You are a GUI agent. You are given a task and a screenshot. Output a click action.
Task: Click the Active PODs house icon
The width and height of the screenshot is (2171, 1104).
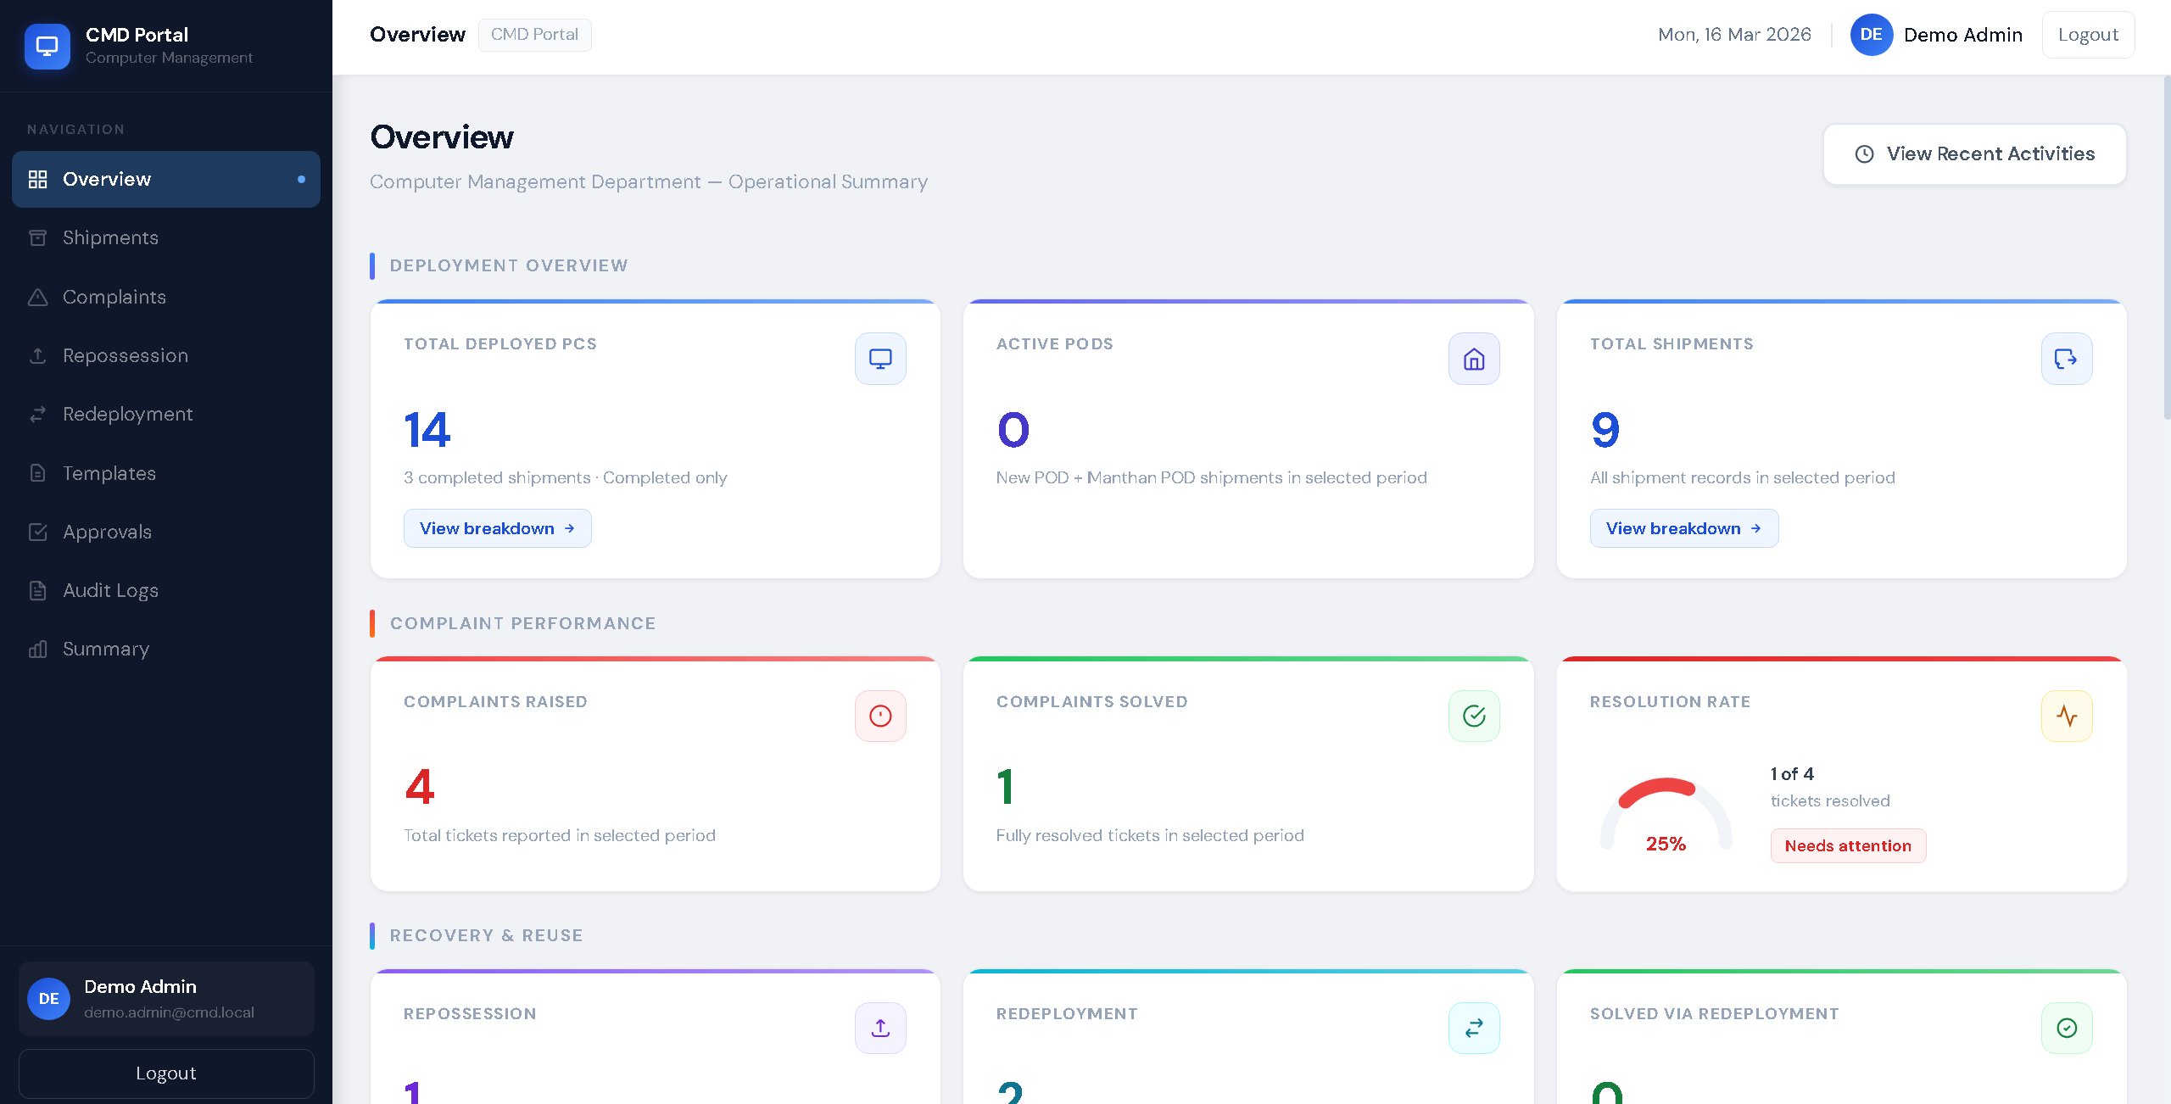[1474, 359]
